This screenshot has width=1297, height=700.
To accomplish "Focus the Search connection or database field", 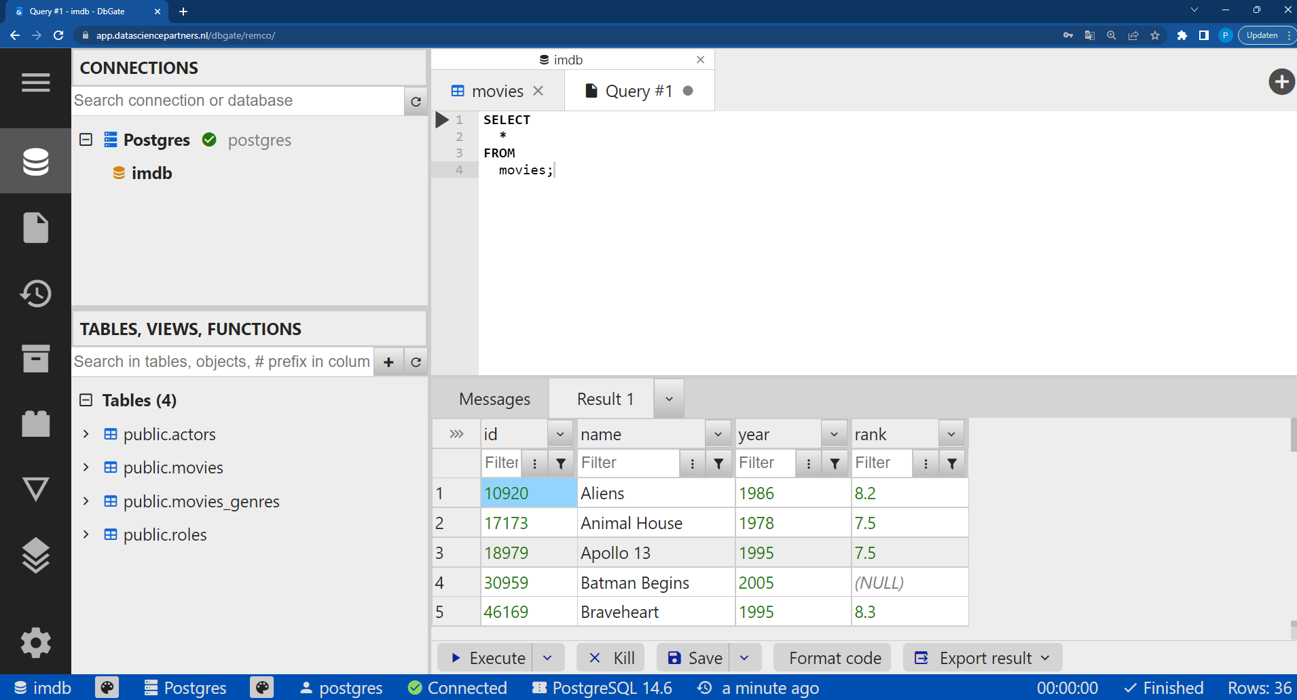I will 238,100.
